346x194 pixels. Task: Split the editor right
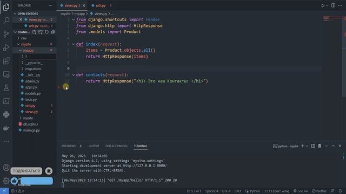coord(333,5)
